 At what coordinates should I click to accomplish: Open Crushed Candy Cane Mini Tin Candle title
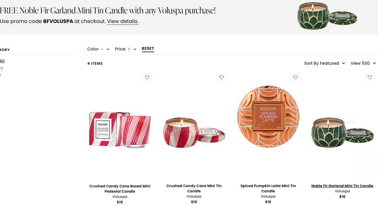pos(194,188)
